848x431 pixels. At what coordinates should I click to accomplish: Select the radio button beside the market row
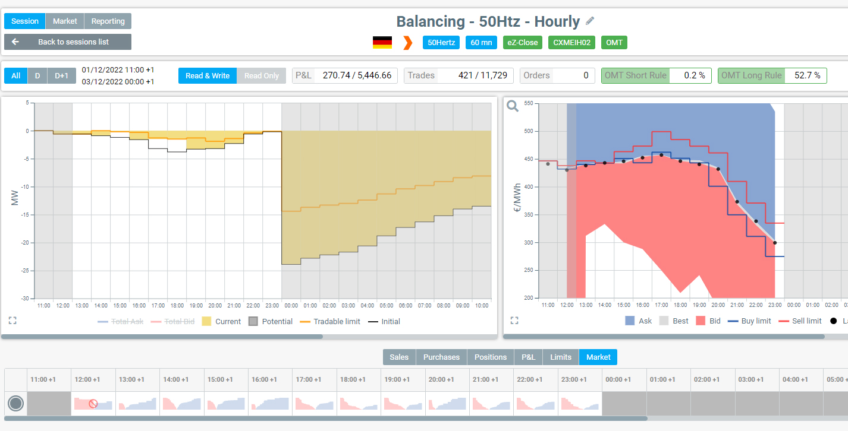[x=15, y=403]
